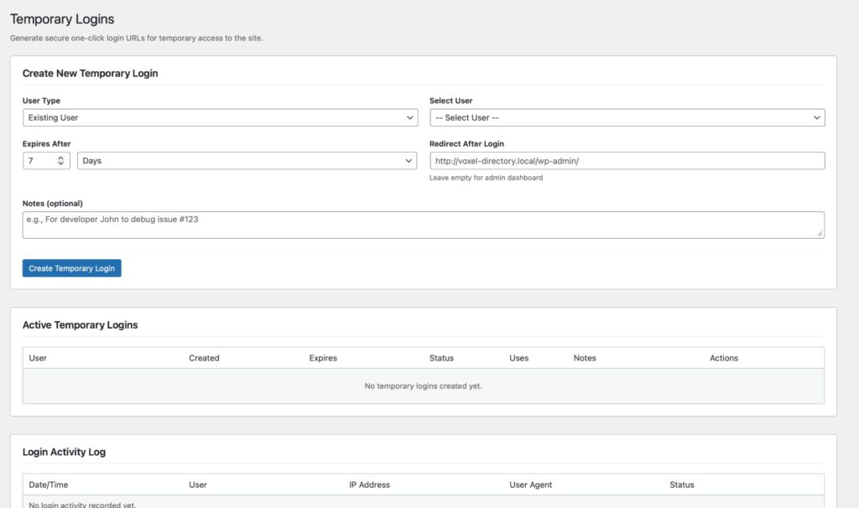Open the User Type dropdown

point(220,118)
